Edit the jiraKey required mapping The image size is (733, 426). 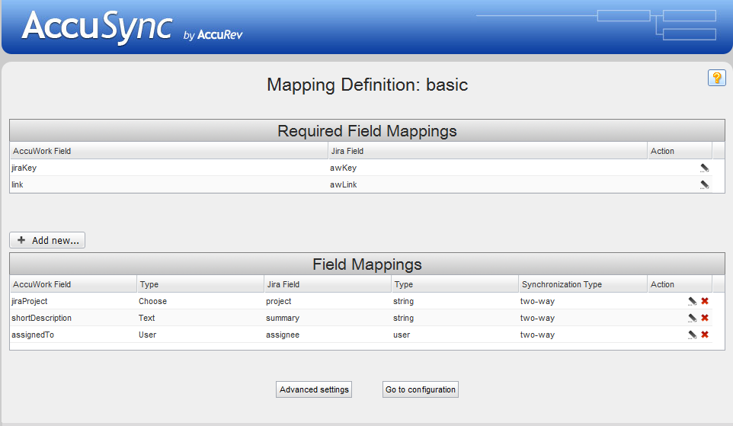[704, 168]
